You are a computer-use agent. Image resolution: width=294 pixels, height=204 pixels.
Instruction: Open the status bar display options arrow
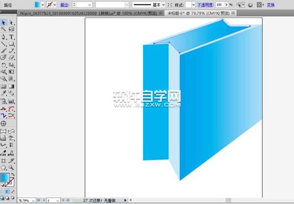125,200
